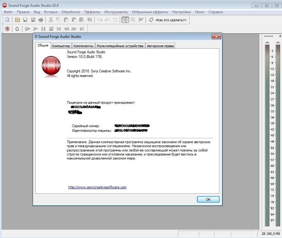Switch to the Авторские права tab
The height and width of the screenshot is (238, 282).
[x=160, y=46]
